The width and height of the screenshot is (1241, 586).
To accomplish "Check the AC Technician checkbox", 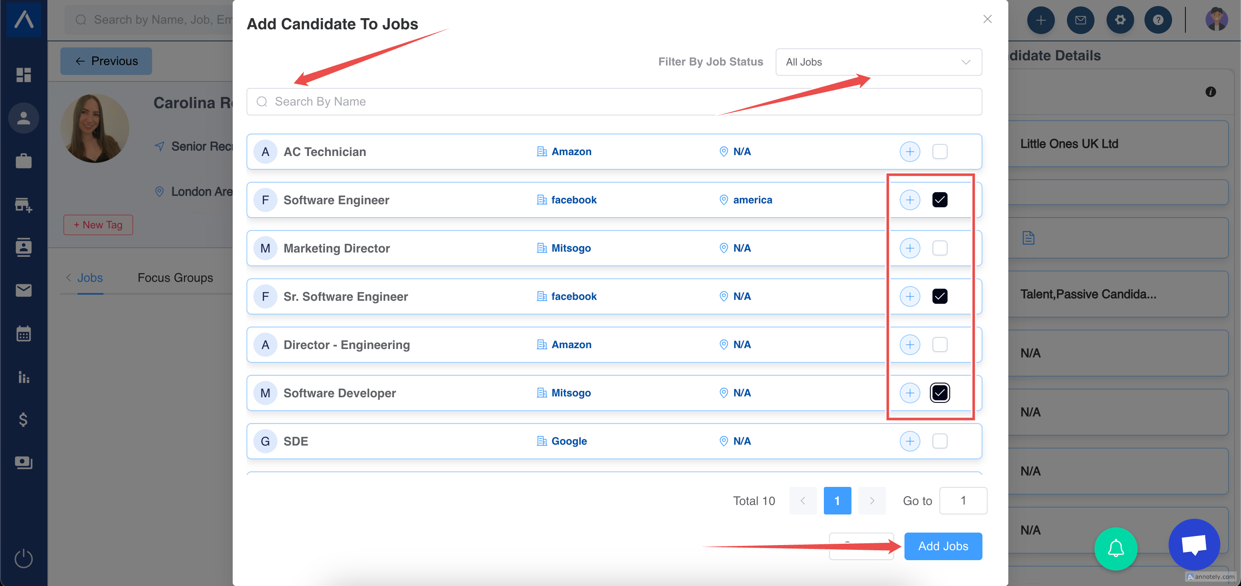I will (x=939, y=152).
